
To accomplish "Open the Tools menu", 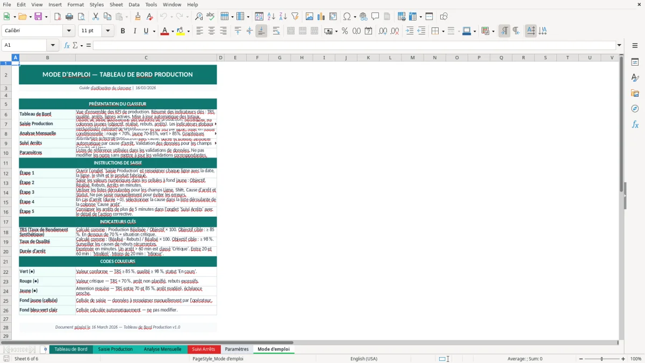I will point(151,4).
